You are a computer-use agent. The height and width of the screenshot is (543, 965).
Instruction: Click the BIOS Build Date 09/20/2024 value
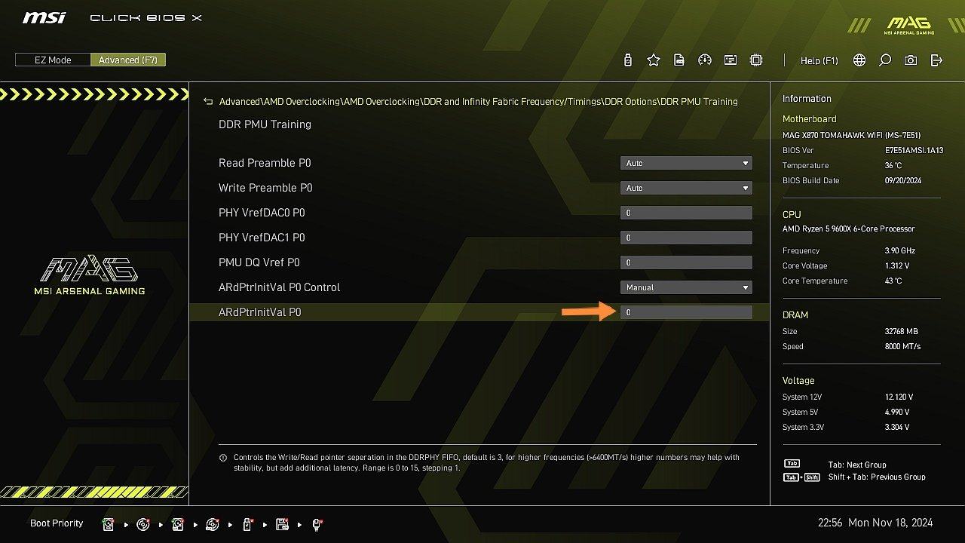pyautogui.click(x=903, y=181)
